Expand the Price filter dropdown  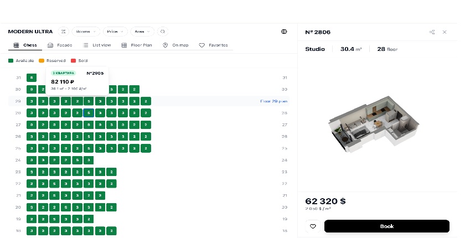tap(115, 32)
